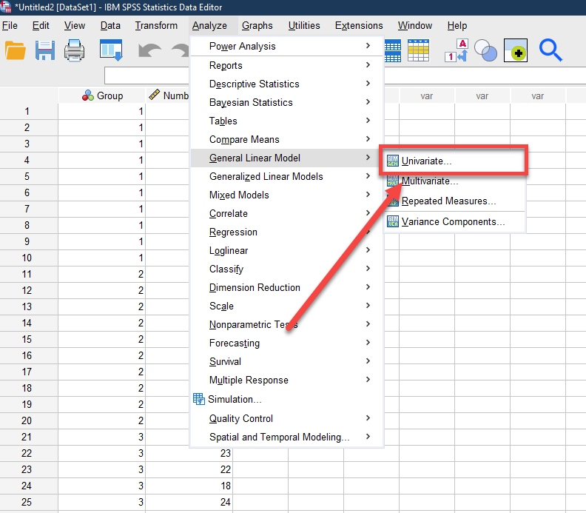Open the Utilities menu
586x513 pixels.
point(304,25)
